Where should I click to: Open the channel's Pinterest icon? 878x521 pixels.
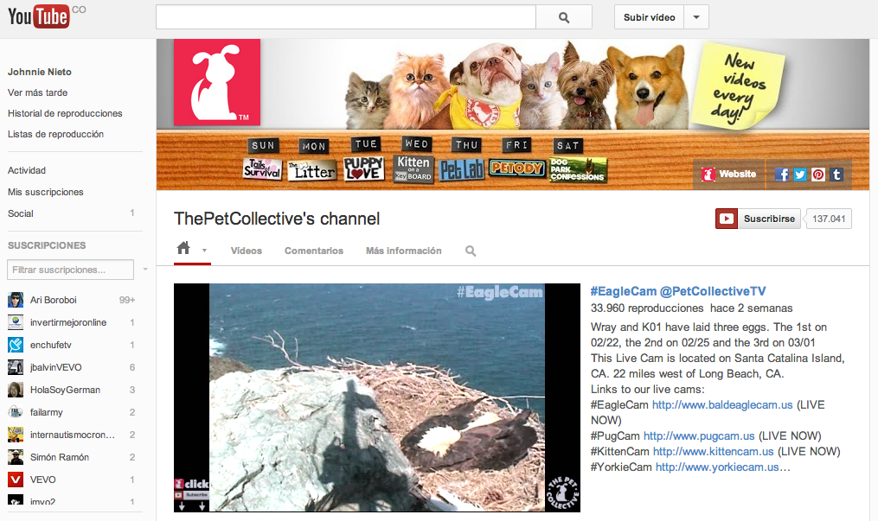[818, 174]
